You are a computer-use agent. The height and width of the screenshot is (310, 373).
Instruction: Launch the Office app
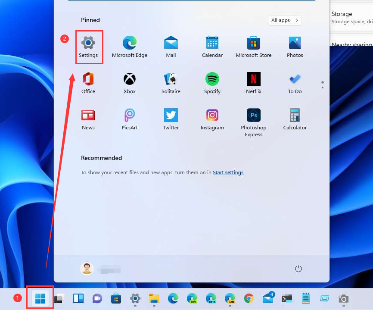tap(88, 83)
